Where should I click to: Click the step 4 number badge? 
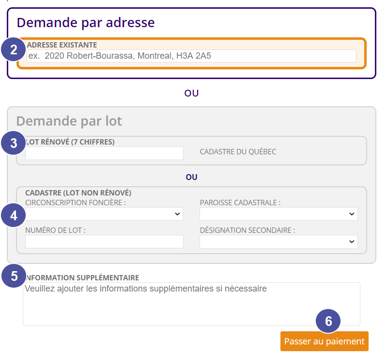14,215
